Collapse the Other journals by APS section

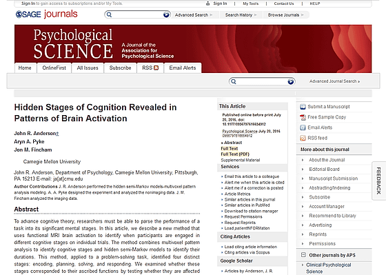click(x=303, y=255)
